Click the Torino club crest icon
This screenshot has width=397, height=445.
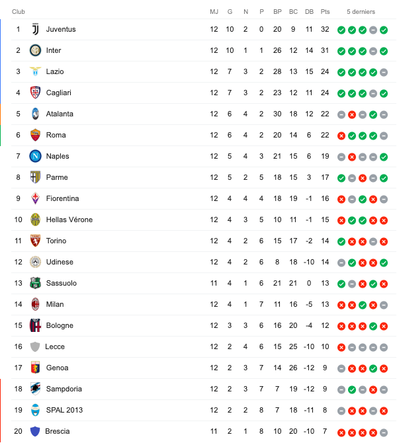coord(35,241)
